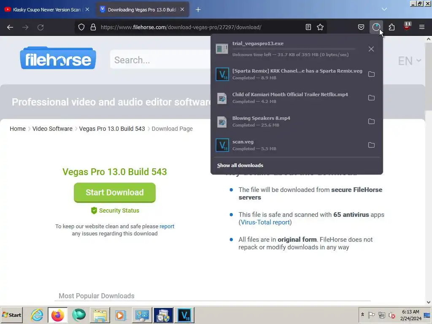The width and height of the screenshot is (432, 324).
Task: Open the shielded installer icon in taskbar
Action: point(163,315)
